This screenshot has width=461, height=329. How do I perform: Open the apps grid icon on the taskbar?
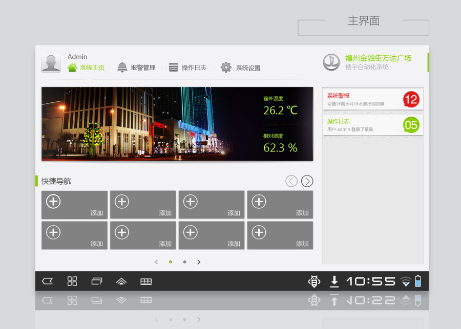coord(72,281)
